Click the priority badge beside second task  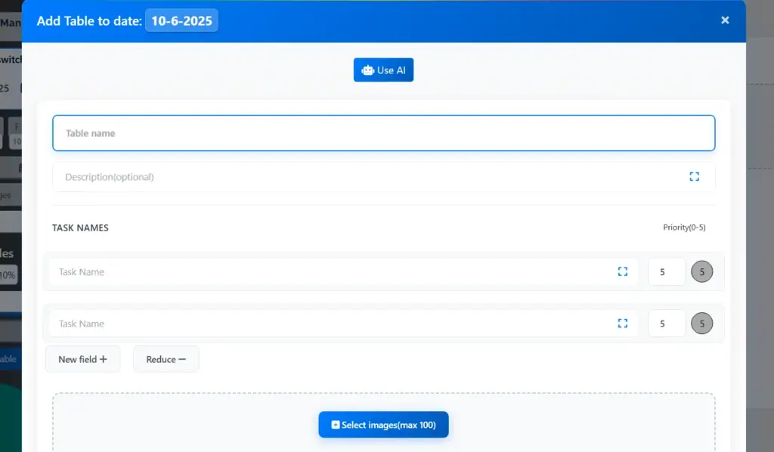(701, 323)
